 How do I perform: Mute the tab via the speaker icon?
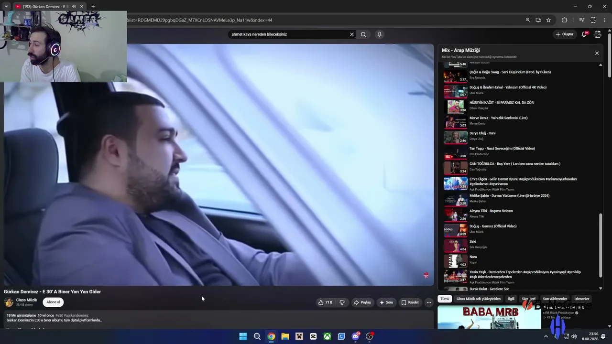[x=74, y=7]
